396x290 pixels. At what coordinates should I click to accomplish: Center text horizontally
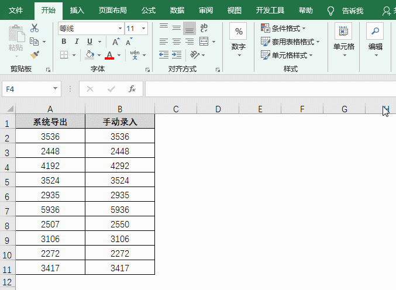(x=177, y=42)
